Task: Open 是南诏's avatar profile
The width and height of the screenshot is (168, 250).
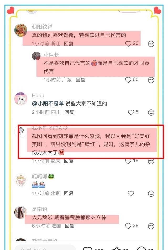Action: tap(21, 212)
